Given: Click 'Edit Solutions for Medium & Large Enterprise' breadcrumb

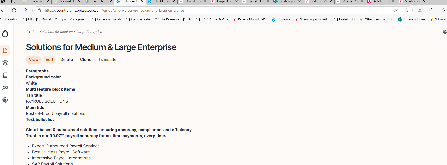Looking at the screenshot, I should (x=67, y=32).
